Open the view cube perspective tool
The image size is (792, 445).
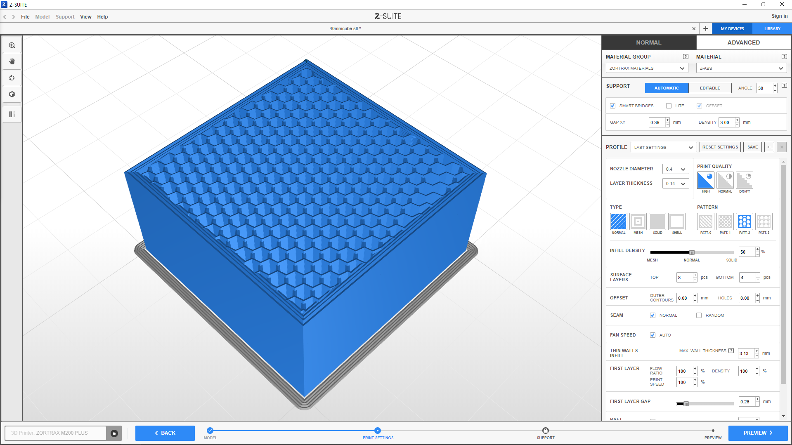[x=12, y=94]
